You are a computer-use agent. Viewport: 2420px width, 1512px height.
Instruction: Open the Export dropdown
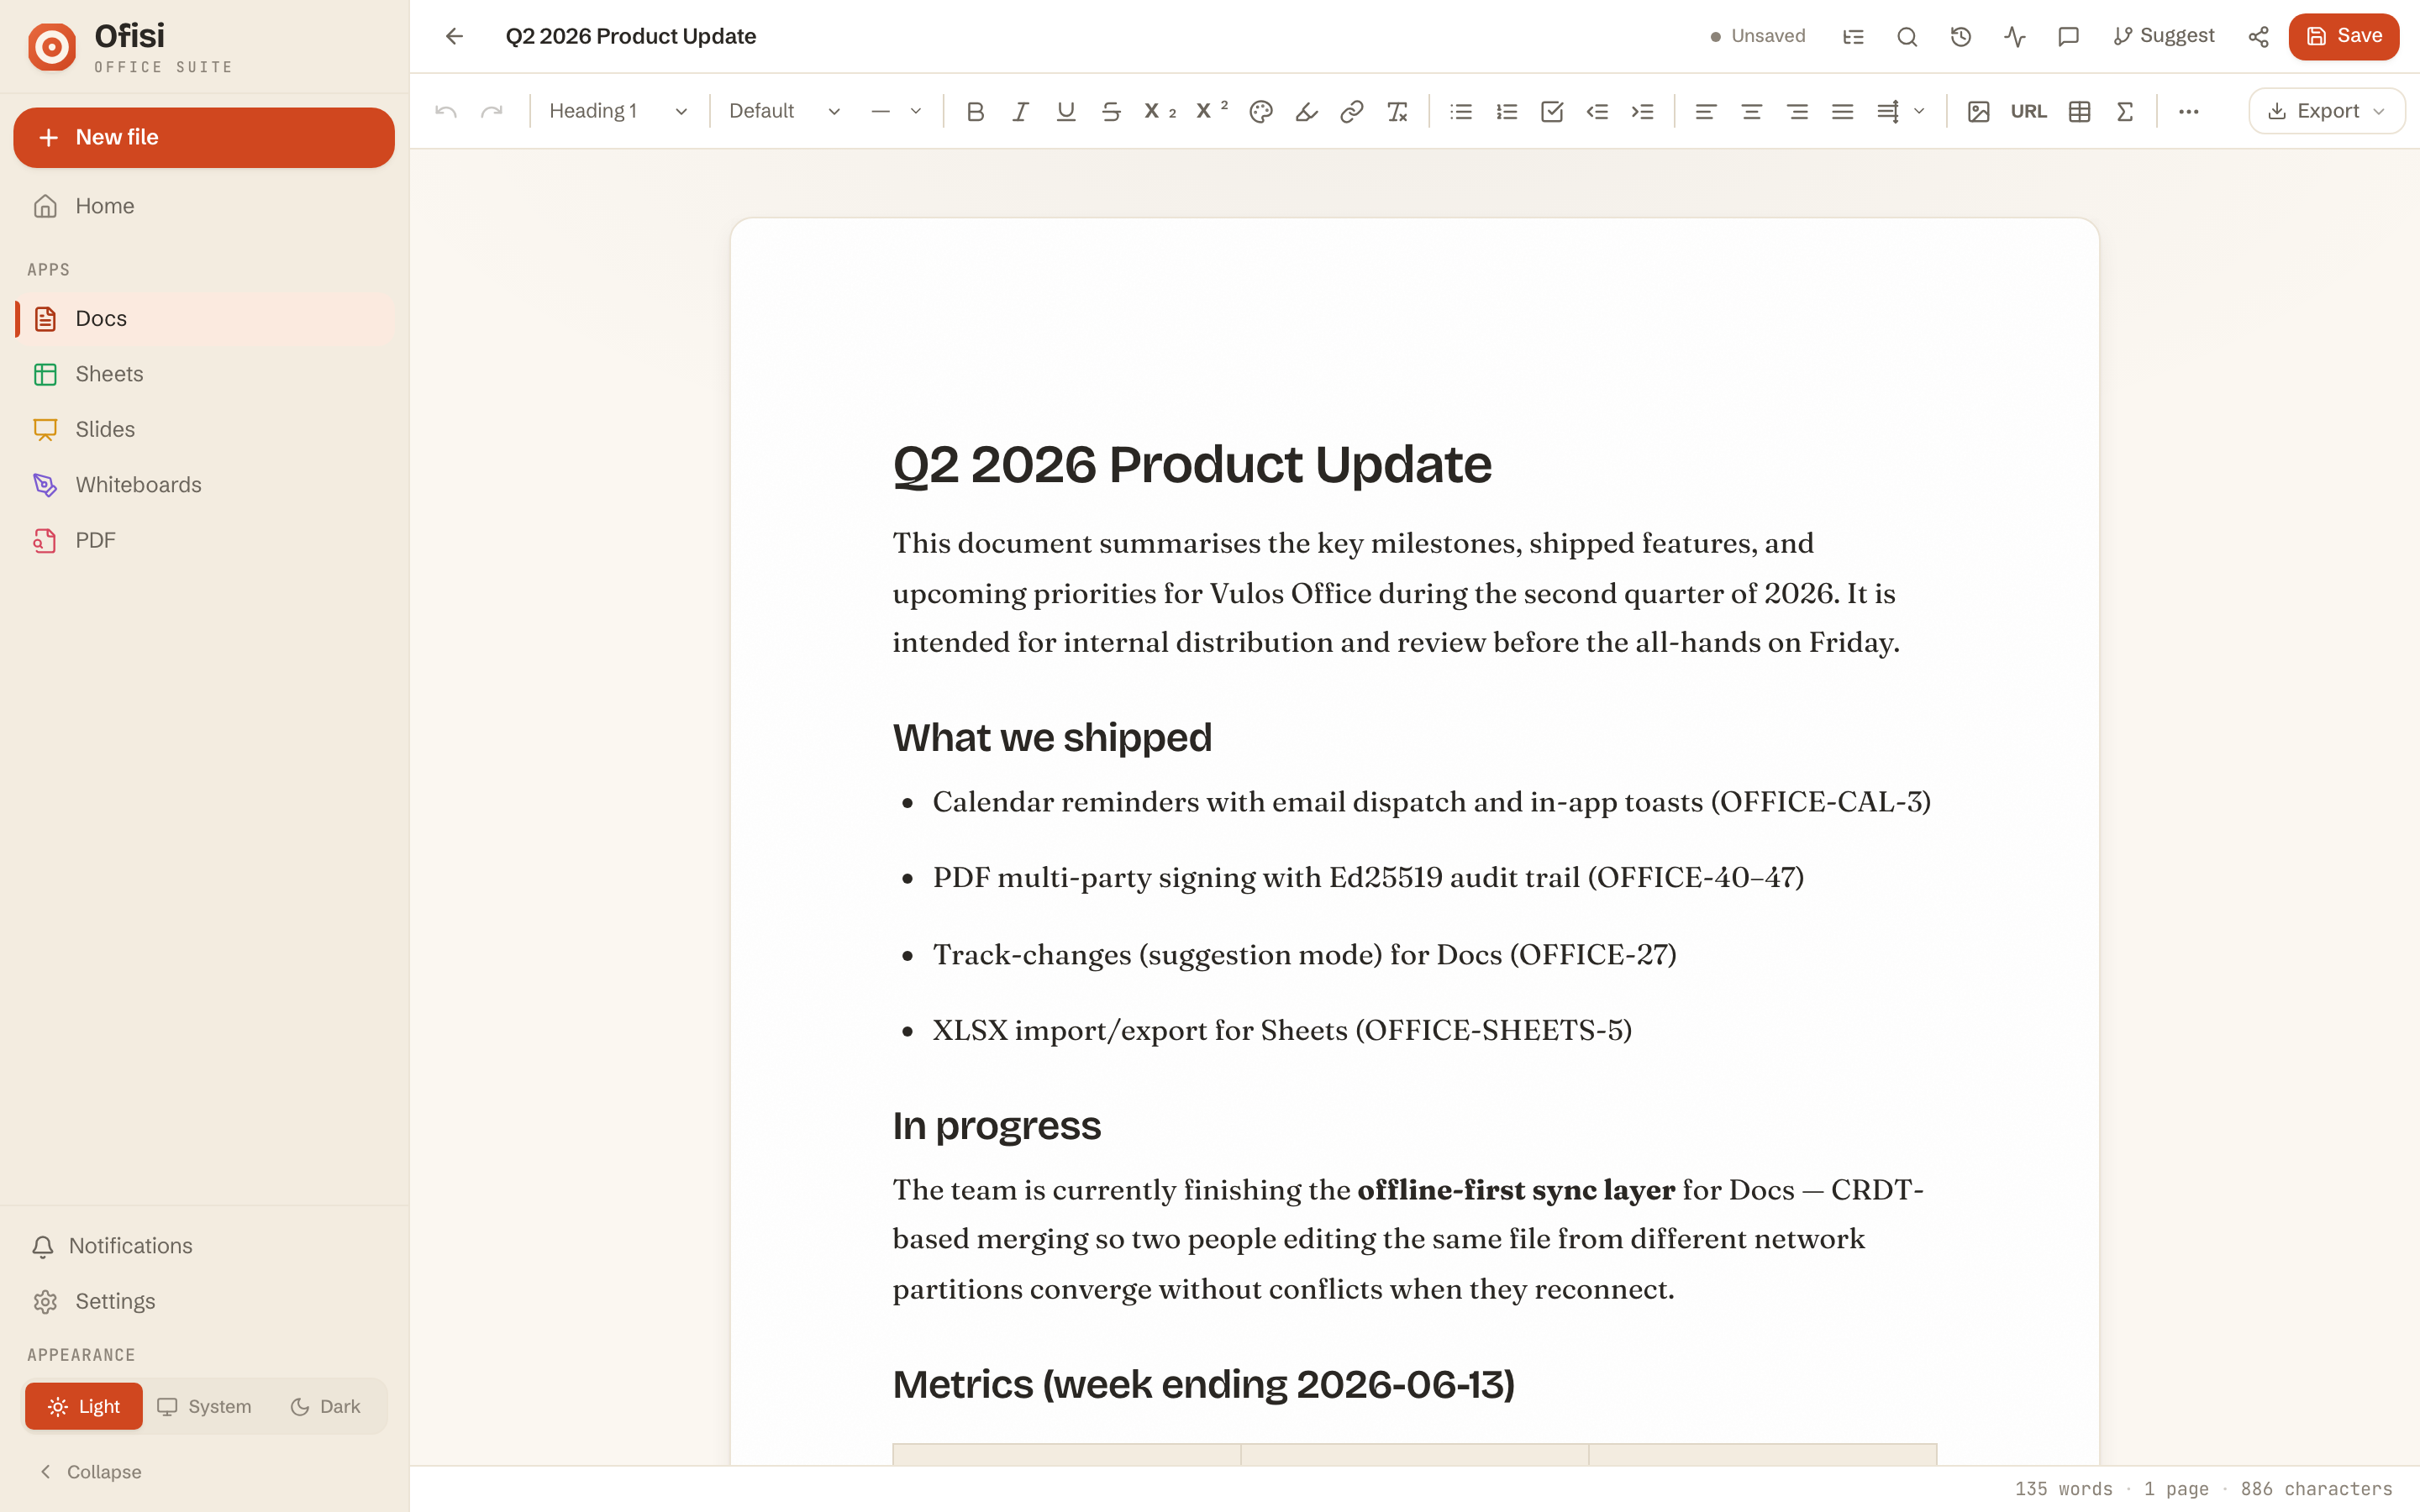coord(2327,111)
